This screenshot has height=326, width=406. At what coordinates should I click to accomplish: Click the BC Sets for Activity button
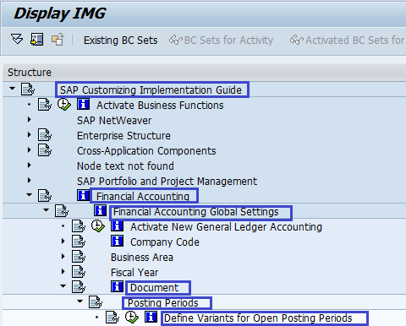(x=222, y=41)
